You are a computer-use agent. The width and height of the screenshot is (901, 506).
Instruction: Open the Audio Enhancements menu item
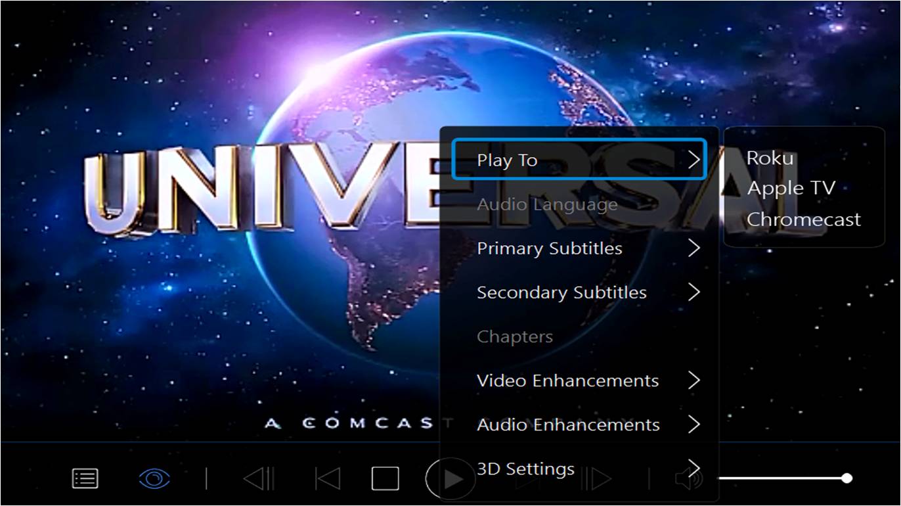579,425
